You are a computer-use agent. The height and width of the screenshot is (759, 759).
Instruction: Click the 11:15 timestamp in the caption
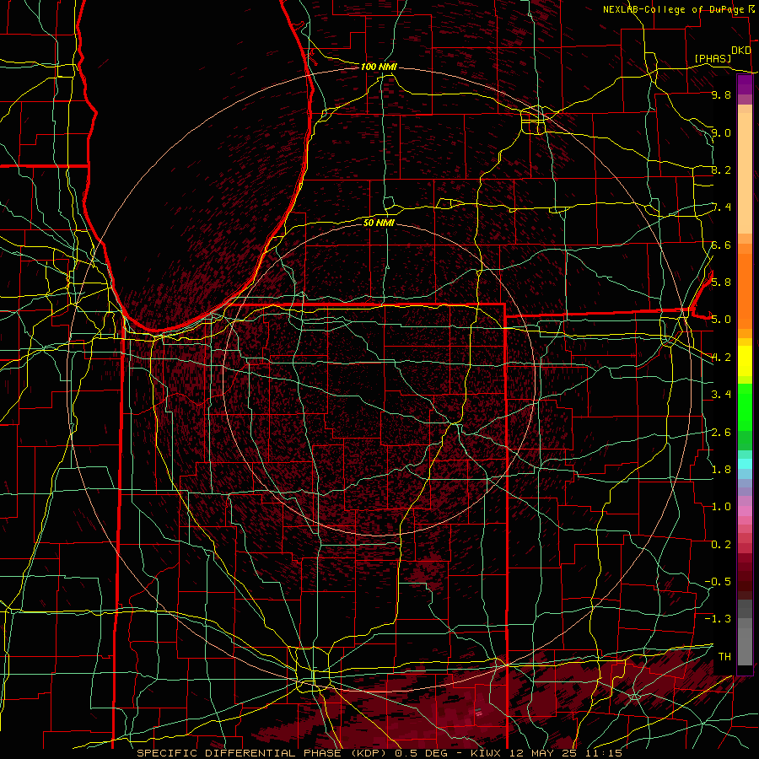point(603,753)
